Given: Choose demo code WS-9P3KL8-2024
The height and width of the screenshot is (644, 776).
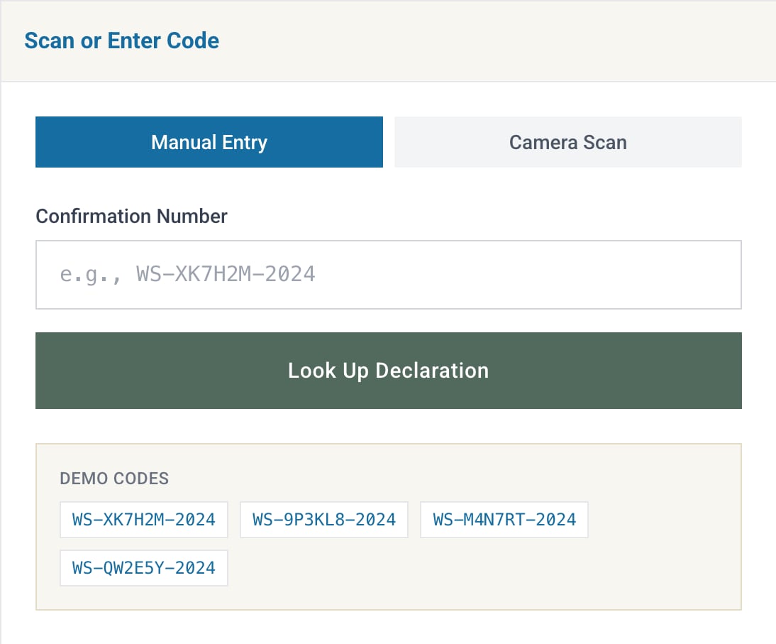Looking at the screenshot, I should point(324,520).
